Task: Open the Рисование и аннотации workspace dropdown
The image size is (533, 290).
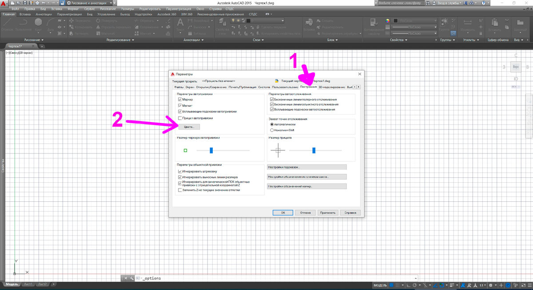Action: coord(90,3)
